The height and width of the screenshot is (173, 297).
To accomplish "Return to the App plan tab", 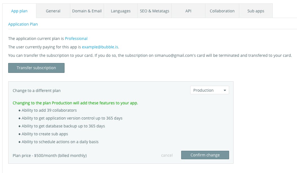I will pos(19,11).
